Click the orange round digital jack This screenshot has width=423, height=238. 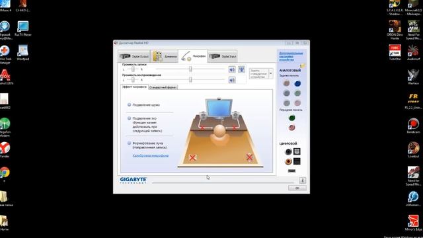pos(288,161)
